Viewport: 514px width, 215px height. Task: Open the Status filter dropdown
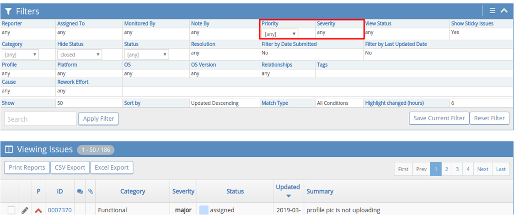[146, 55]
